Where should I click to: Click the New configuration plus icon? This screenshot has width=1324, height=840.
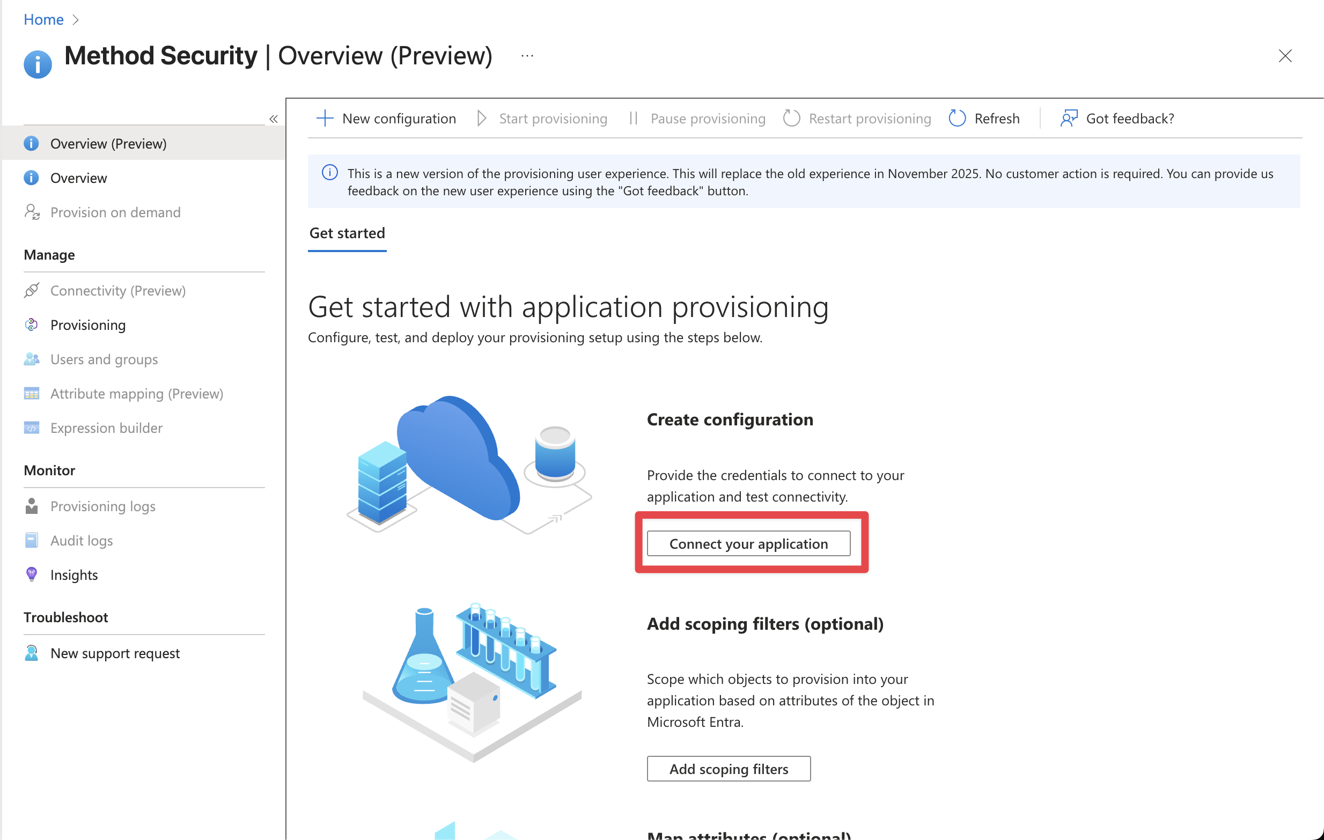coord(325,118)
